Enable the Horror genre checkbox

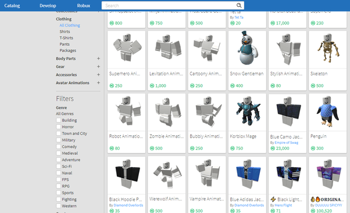(x=59, y=127)
